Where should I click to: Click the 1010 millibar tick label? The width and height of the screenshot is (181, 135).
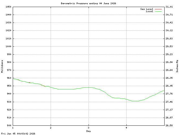8,39
